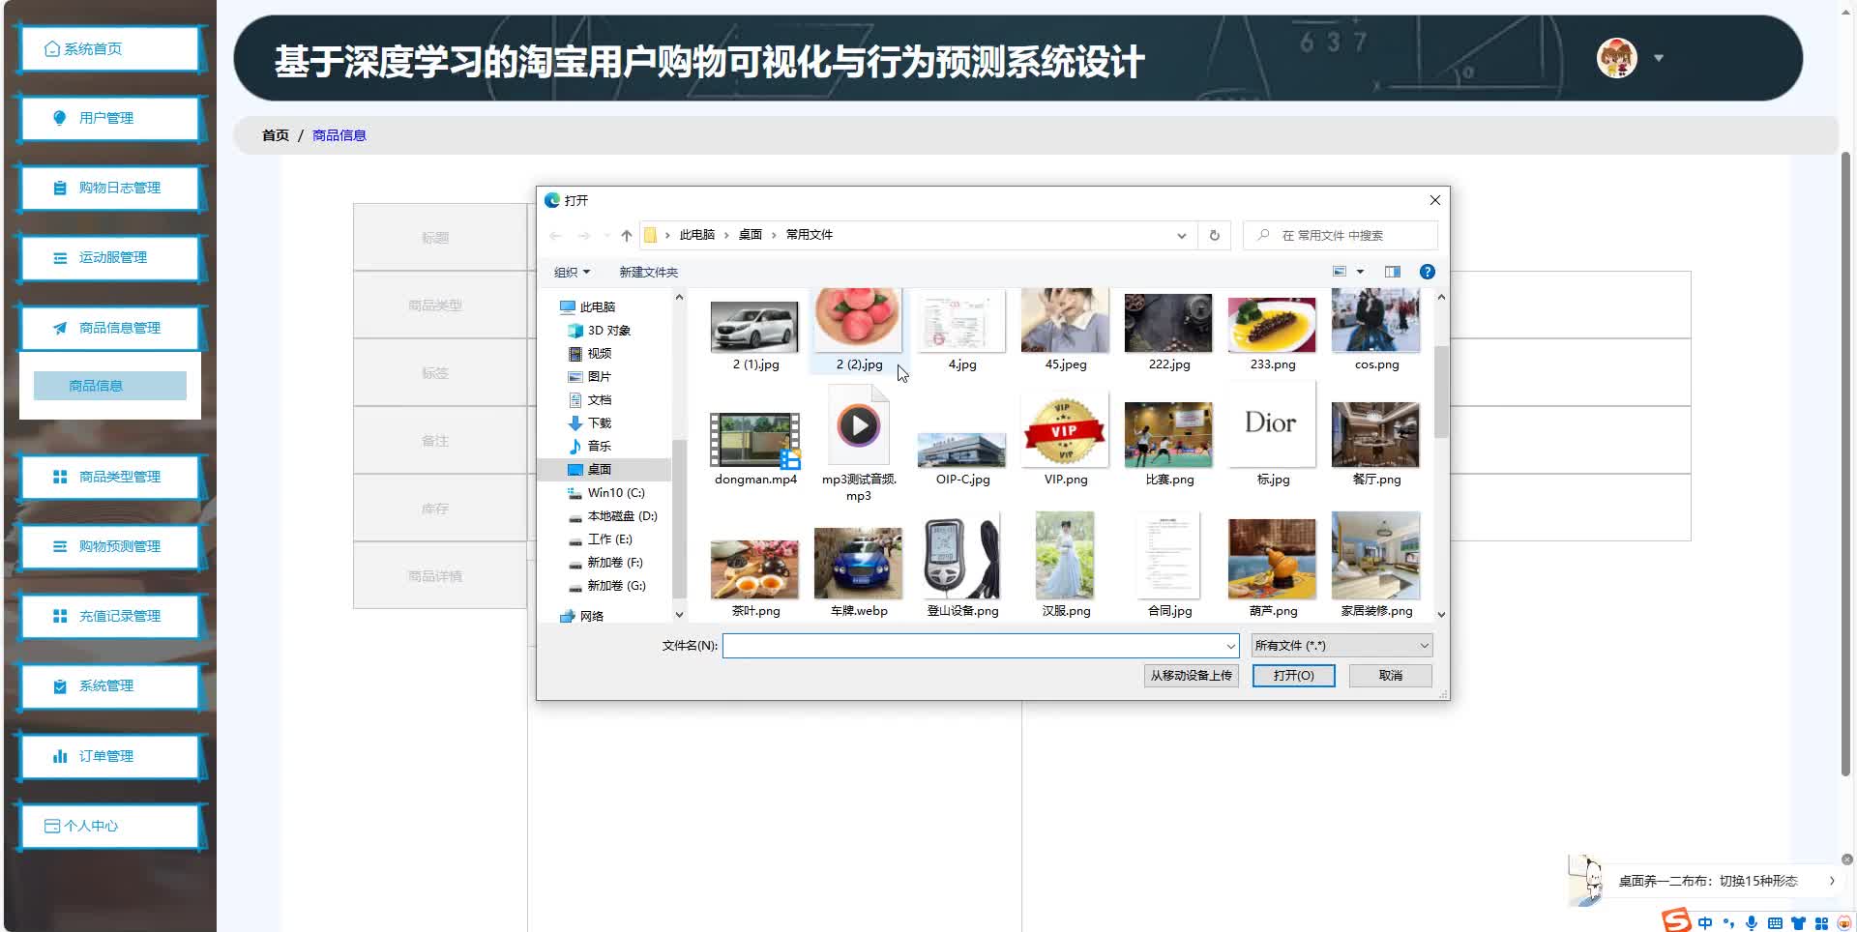Image resolution: width=1857 pixels, height=932 pixels.
Task: Toggle Chinese/English with the 中 input icon
Action: pyautogui.click(x=1705, y=923)
